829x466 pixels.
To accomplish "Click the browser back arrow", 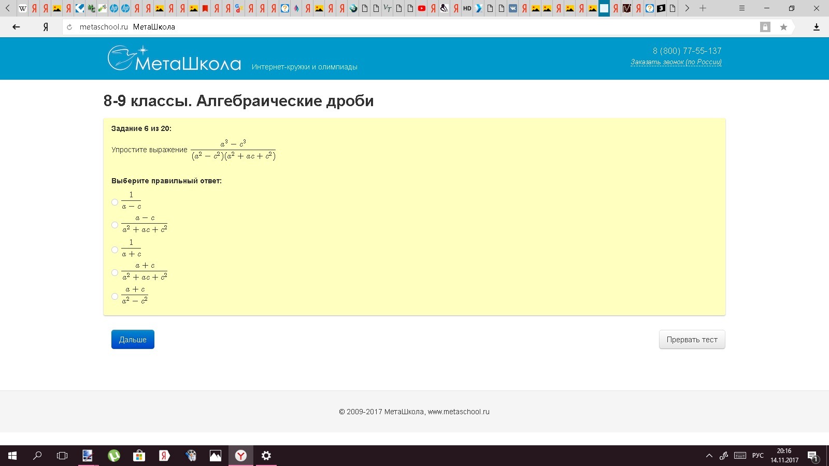I will tap(16, 27).
